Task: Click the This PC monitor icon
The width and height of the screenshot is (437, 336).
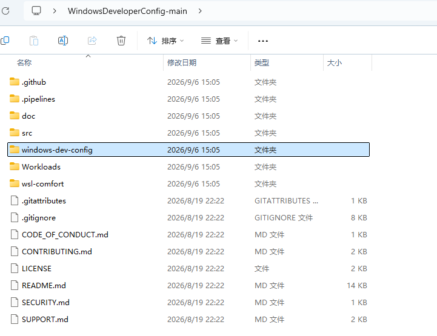Action: click(x=36, y=11)
